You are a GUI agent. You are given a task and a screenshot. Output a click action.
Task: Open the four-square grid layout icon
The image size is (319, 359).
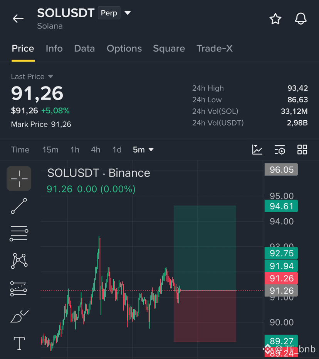coord(302,150)
